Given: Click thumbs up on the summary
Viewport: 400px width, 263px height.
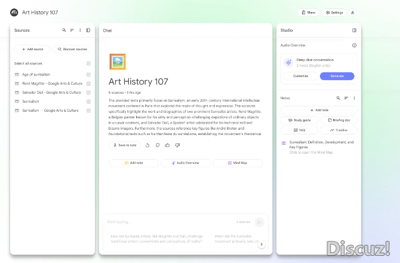Looking at the screenshot, I should [167, 145].
